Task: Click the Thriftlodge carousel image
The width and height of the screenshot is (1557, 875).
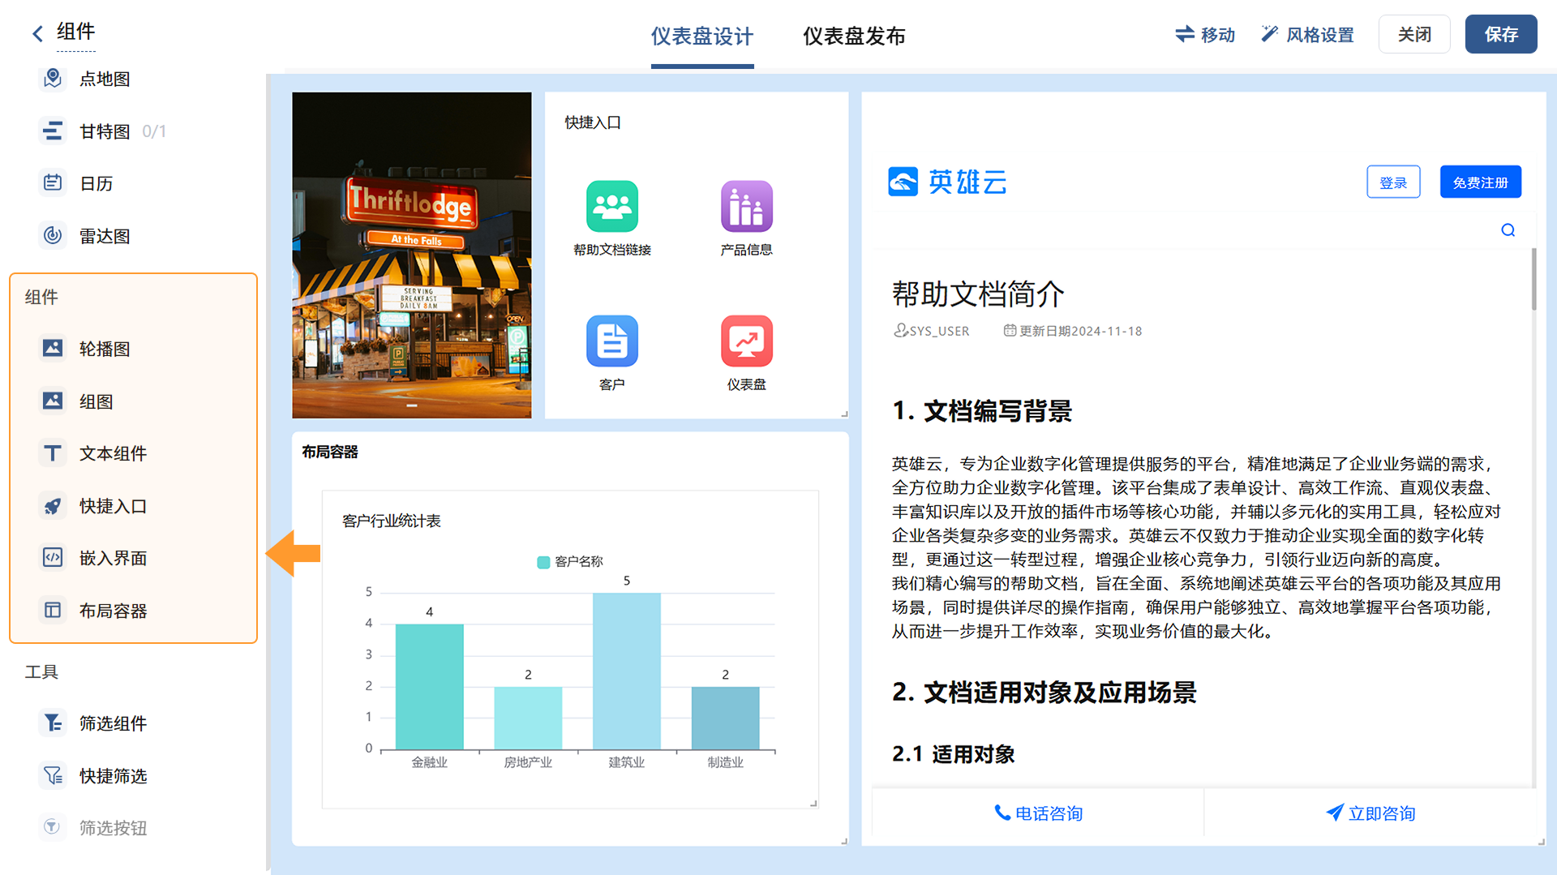Action: pyautogui.click(x=412, y=255)
